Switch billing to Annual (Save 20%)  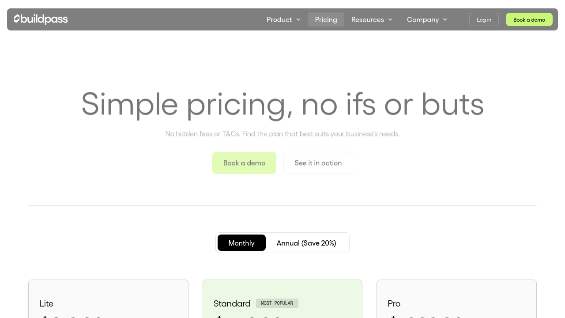point(306,242)
